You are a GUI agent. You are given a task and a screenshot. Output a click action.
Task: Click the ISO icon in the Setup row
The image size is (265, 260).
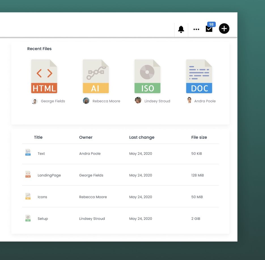[28, 218]
